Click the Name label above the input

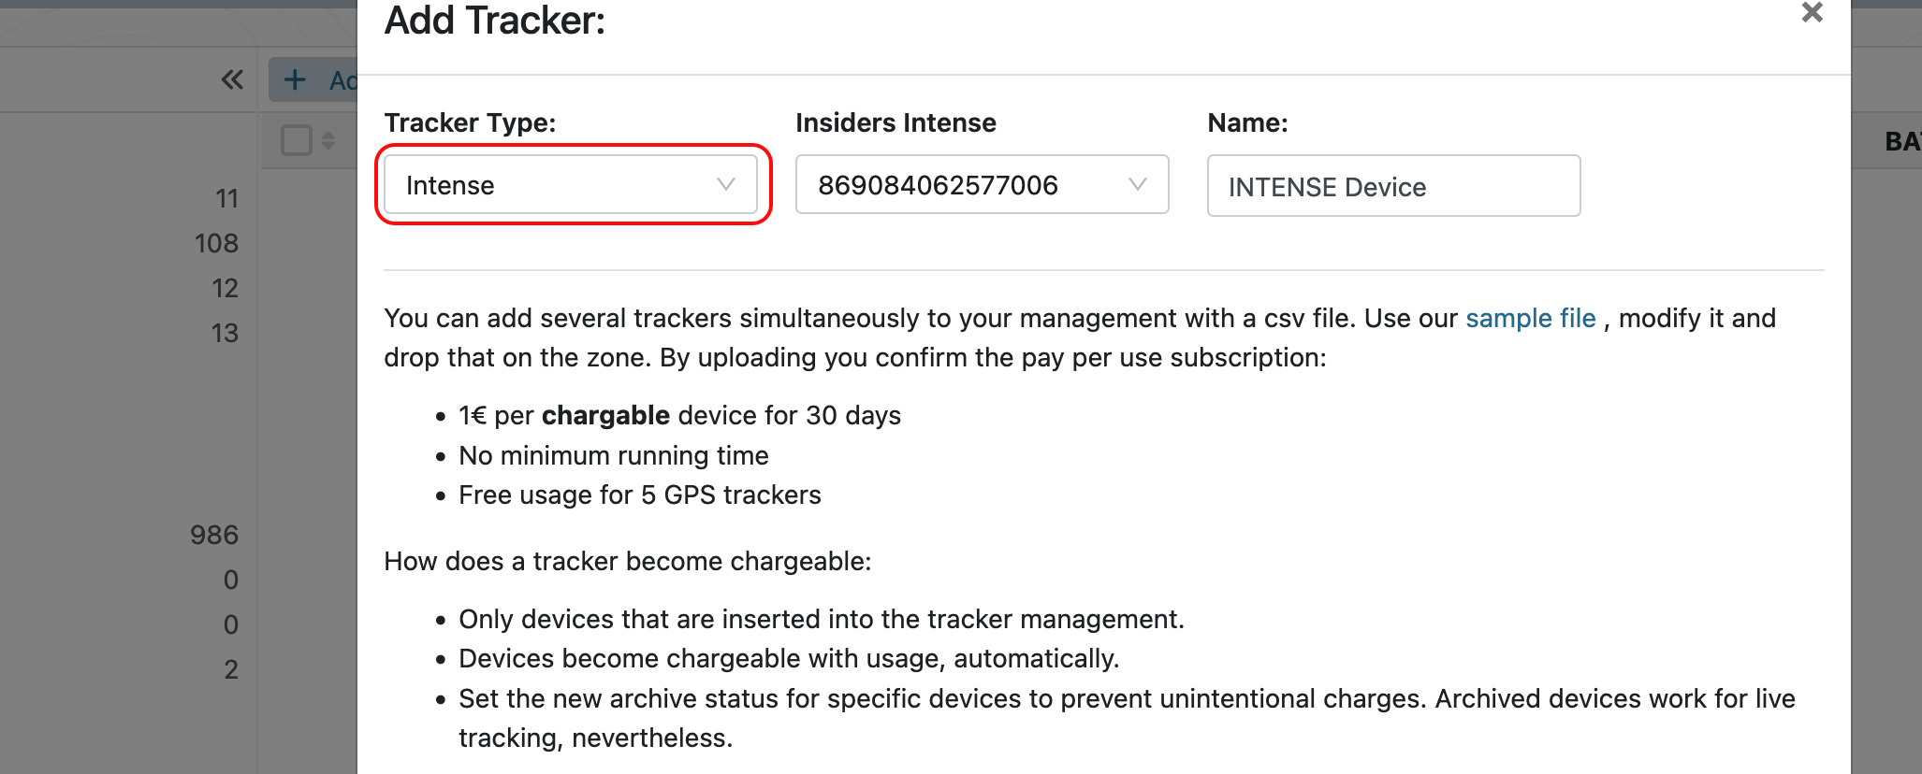click(1247, 123)
